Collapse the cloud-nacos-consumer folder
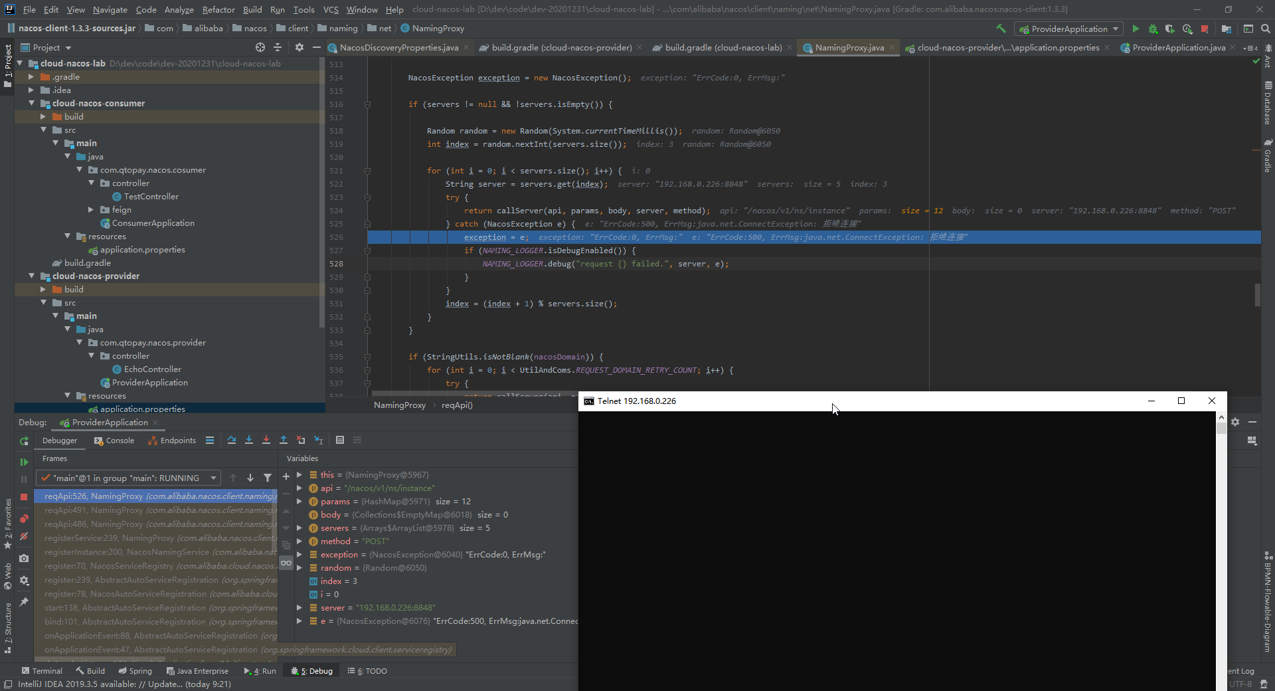Screen dimensions: 1275x691 [31, 103]
